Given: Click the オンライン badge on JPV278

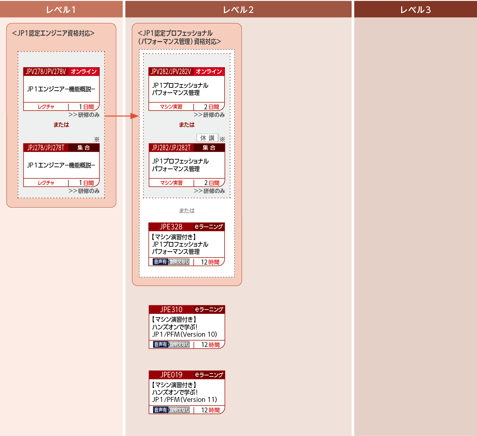Looking at the screenshot, I should [84, 72].
